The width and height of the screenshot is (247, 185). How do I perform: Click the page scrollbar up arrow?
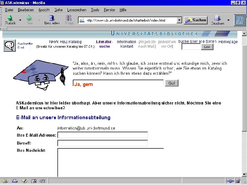click(x=244, y=33)
